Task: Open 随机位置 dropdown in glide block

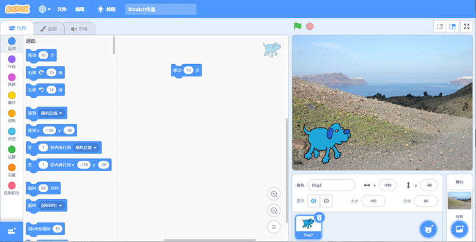Action: click(86, 148)
